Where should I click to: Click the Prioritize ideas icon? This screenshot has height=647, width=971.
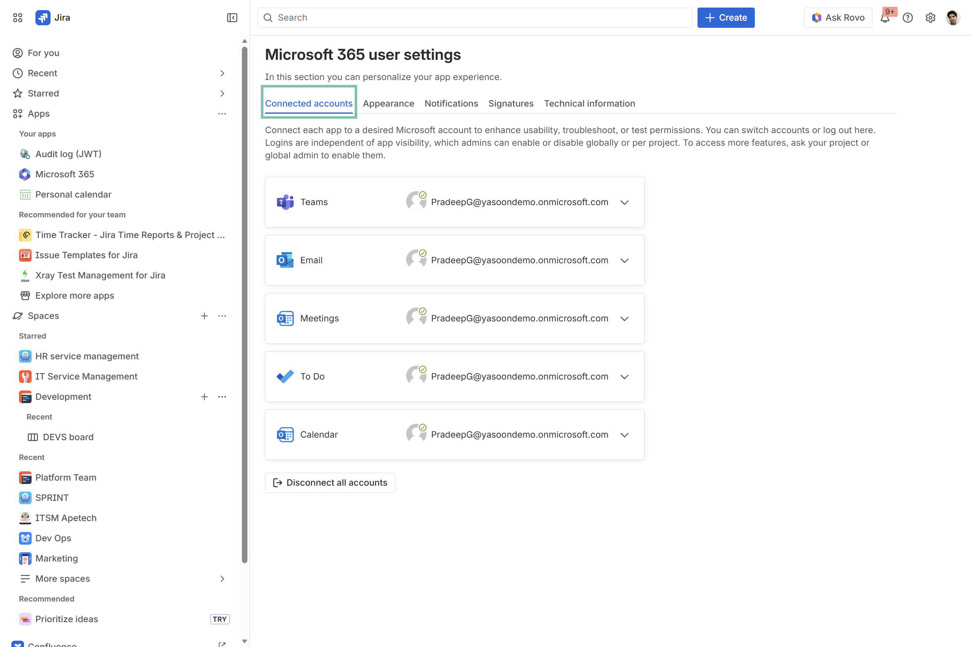point(25,619)
